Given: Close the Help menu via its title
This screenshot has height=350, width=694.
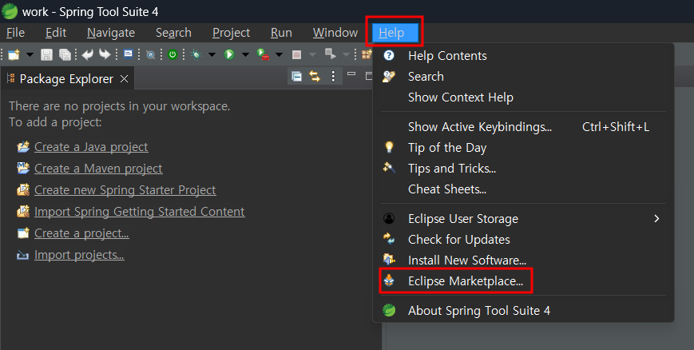Looking at the screenshot, I should click(395, 33).
